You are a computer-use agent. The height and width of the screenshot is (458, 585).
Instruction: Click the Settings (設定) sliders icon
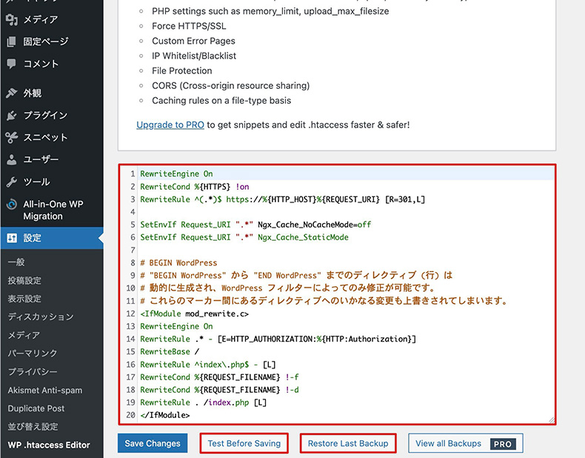tap(11, 238)
